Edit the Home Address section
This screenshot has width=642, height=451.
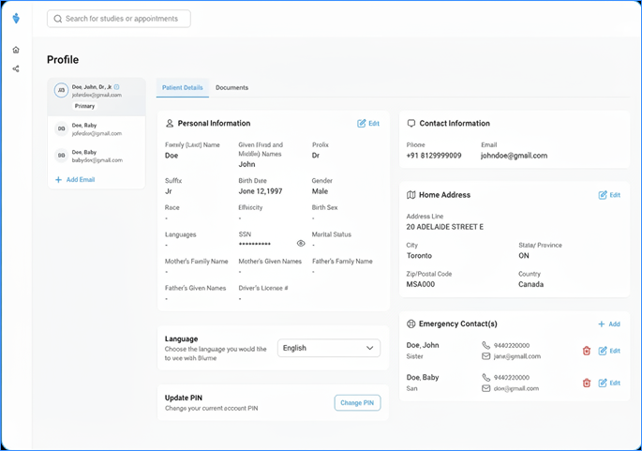pyautogui.click(x=609, y=195)
